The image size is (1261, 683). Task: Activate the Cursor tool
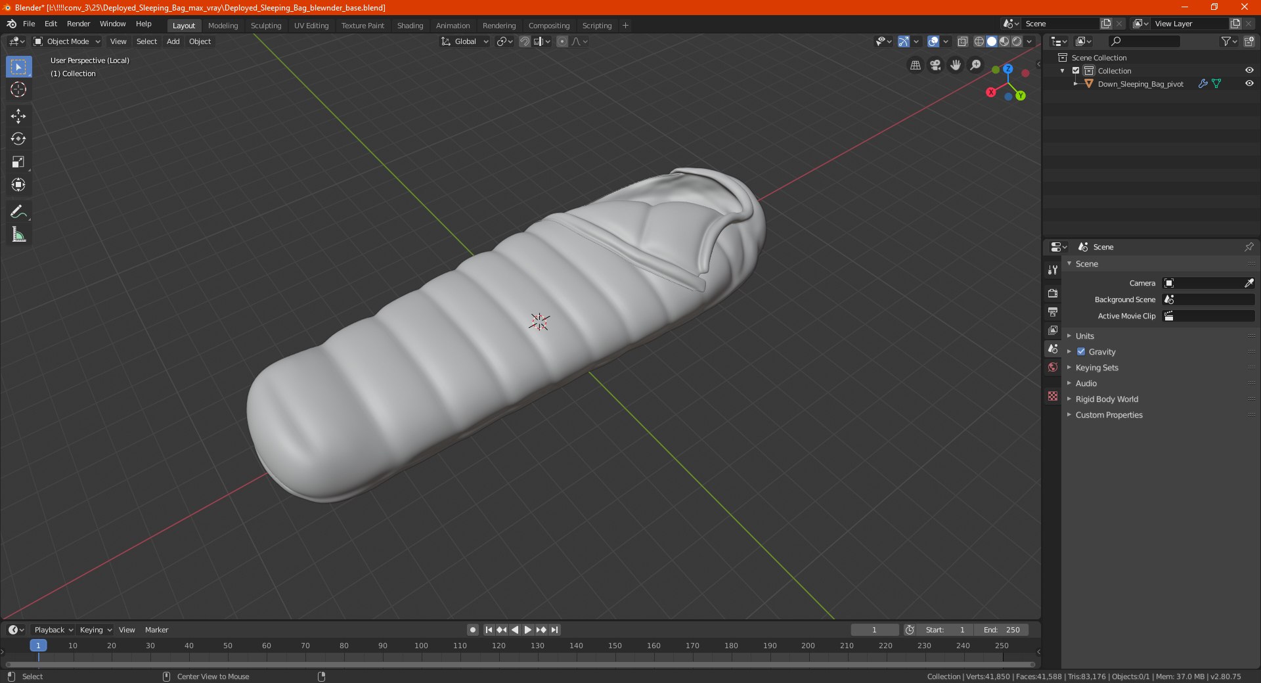[x=18, y=90]
